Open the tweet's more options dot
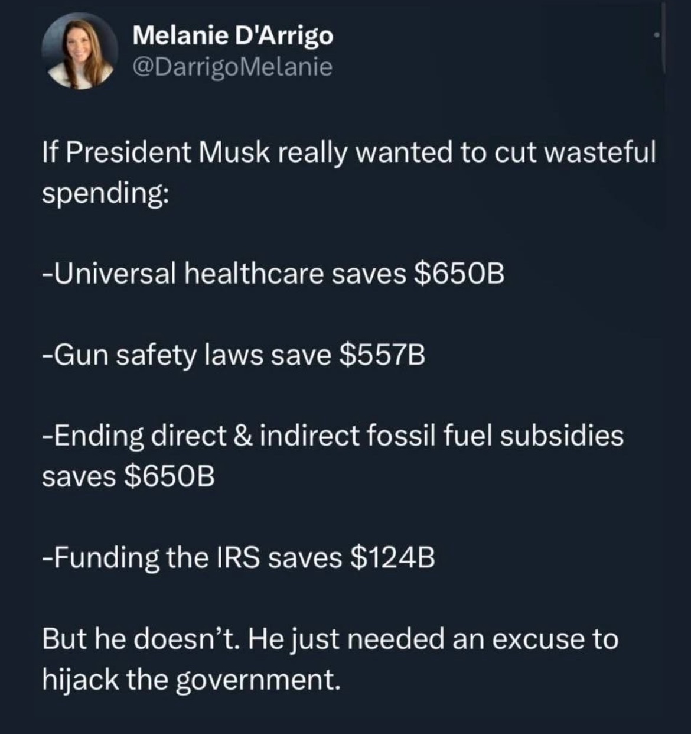The height and width of the screenshot is (734, 691). pyautogui.click(x=656, y=36)
